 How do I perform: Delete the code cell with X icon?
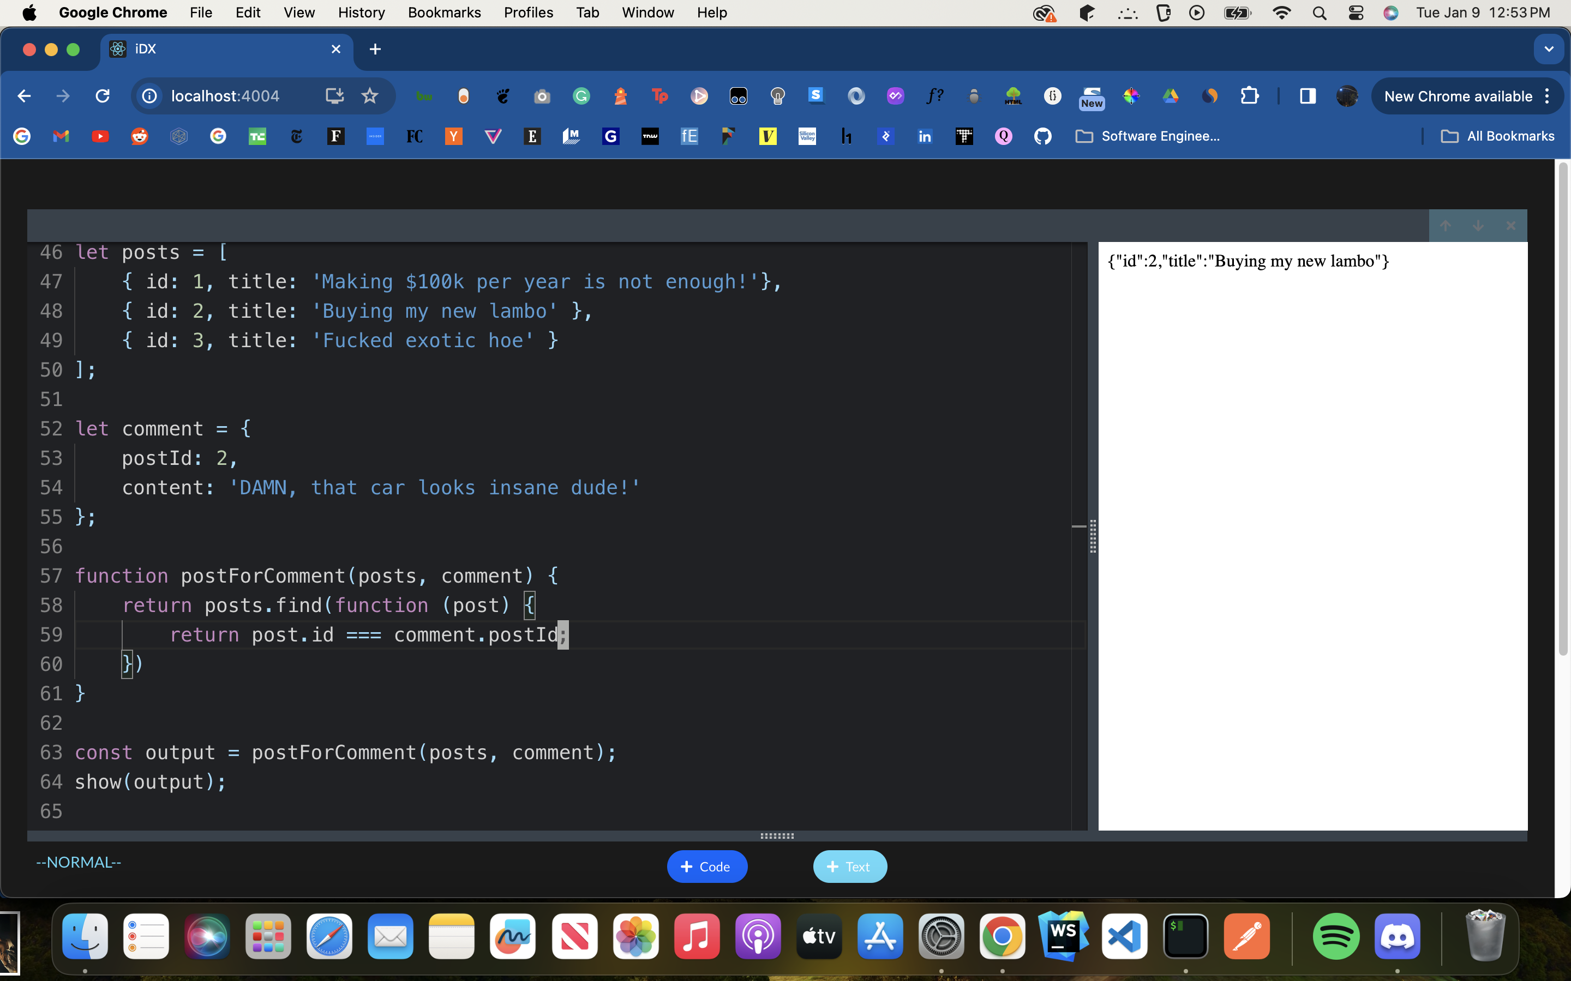(x=1510, y=226)
